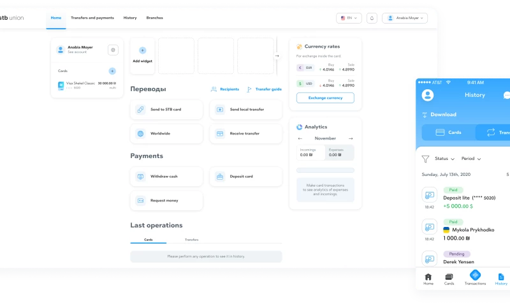Click the Transfer guide link
510x306 pixels.
pyautogui.click(x=268, y=89)
